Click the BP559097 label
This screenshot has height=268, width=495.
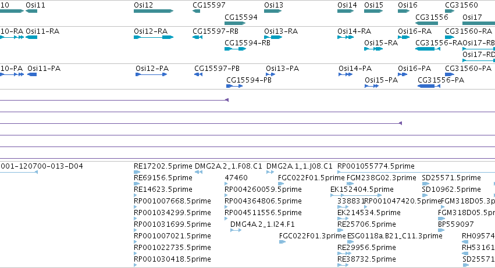(456, 224)
